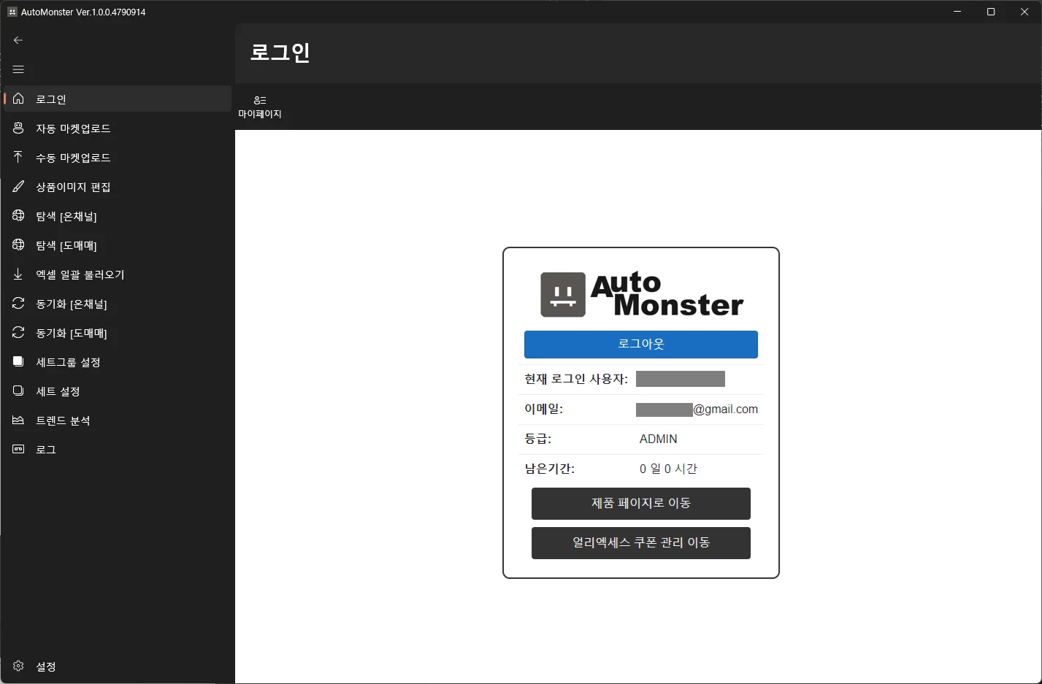Image resolution: width=1042 pixels, height=684 pixels.
Task: Open 동기화 [온채널] label
Action: pos(72,304)
